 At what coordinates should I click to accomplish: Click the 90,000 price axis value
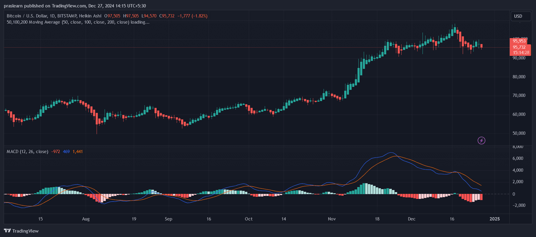519,58
